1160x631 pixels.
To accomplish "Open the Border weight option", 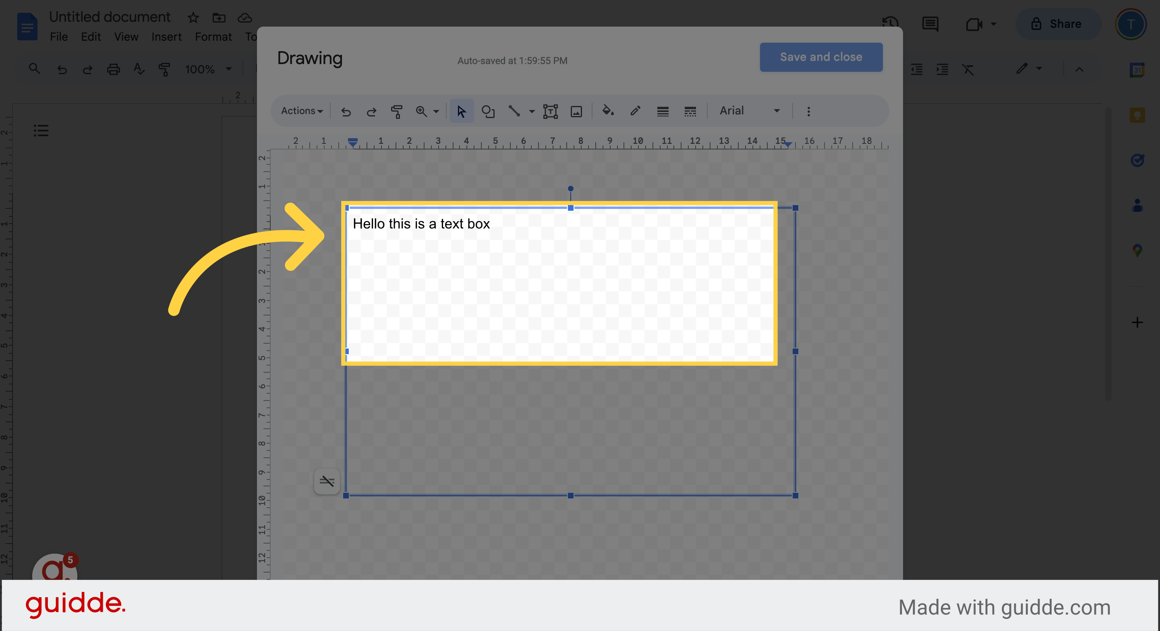I will 663,111.
